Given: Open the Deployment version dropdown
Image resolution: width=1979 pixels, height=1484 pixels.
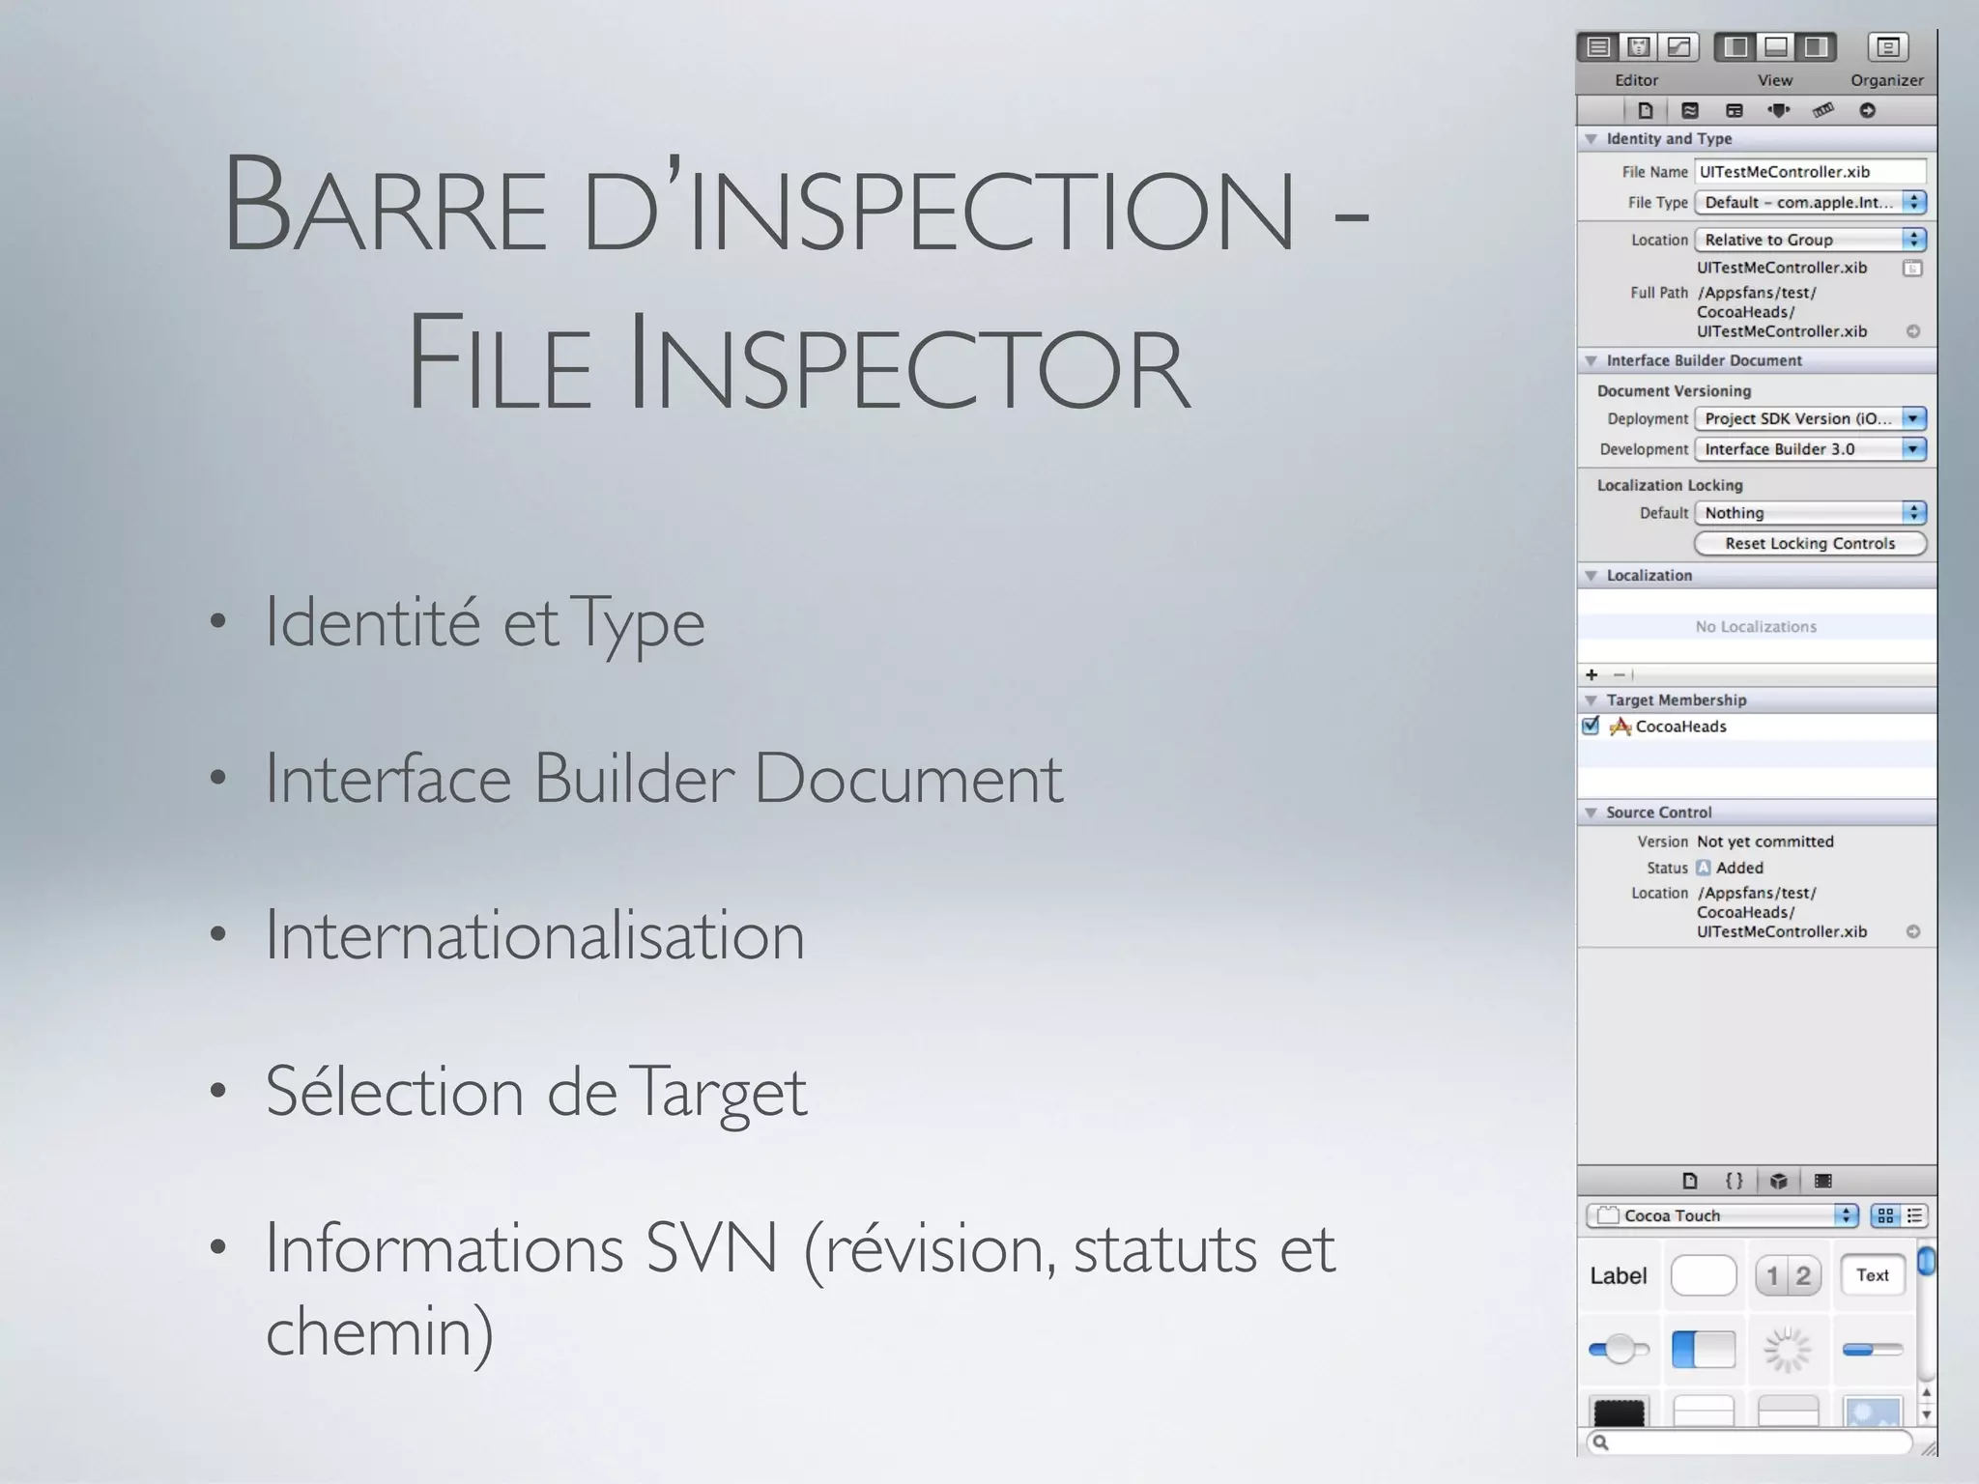Looking at the screenshot, I should coord(1810,418).
